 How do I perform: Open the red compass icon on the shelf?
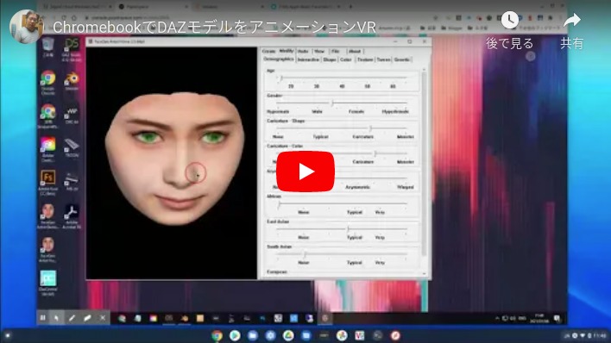(x=395, y=335)
